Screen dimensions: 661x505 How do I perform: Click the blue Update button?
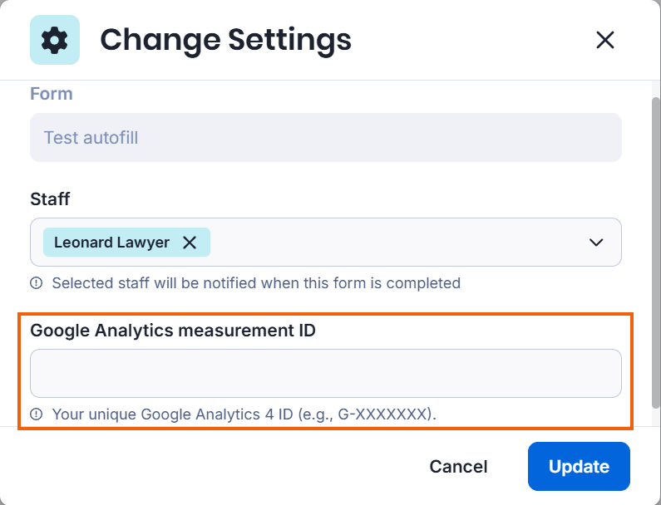tap(579, 467)
